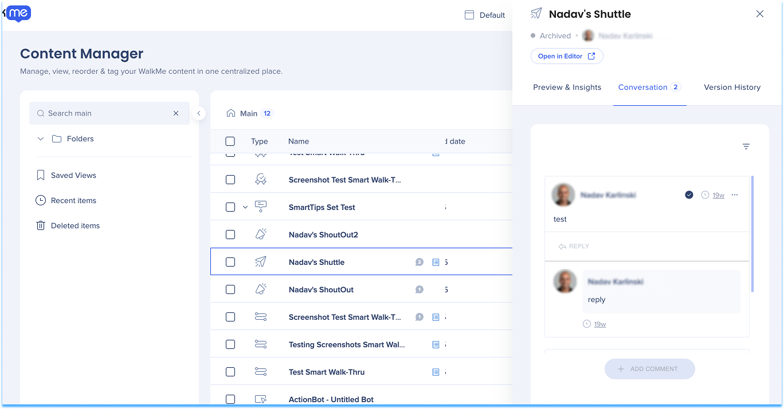Open the three-dot menu on test comment
This screenshot has height=409, width=784.
click(x=735, y=195)
